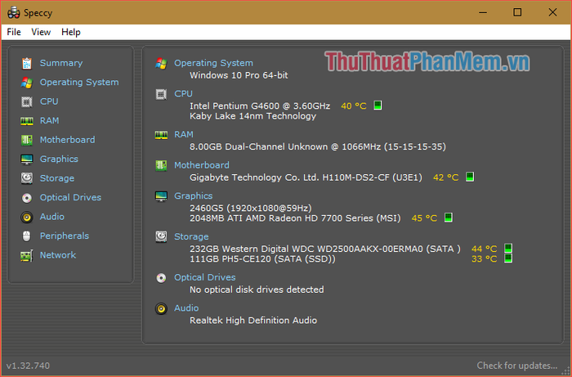This screenshot has width=572, height=377.
Task: Click the Operating System Windows flag sidebar icon
Action: click(27, 83)
